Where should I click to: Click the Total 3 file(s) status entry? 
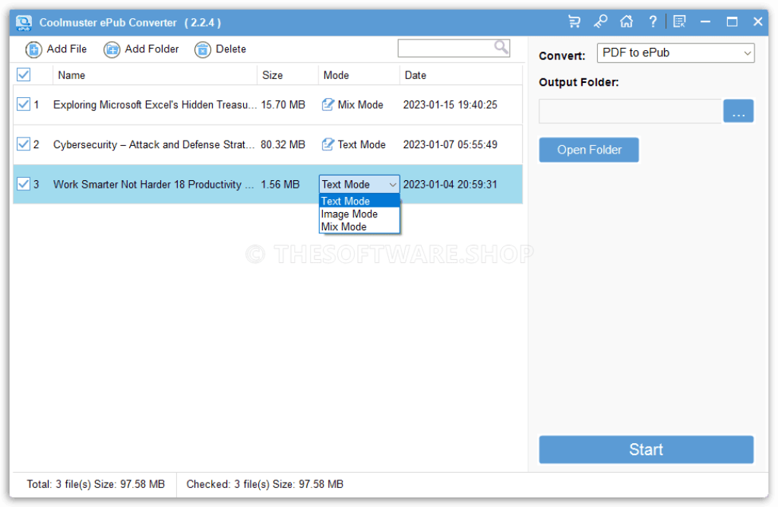point(95,484)
